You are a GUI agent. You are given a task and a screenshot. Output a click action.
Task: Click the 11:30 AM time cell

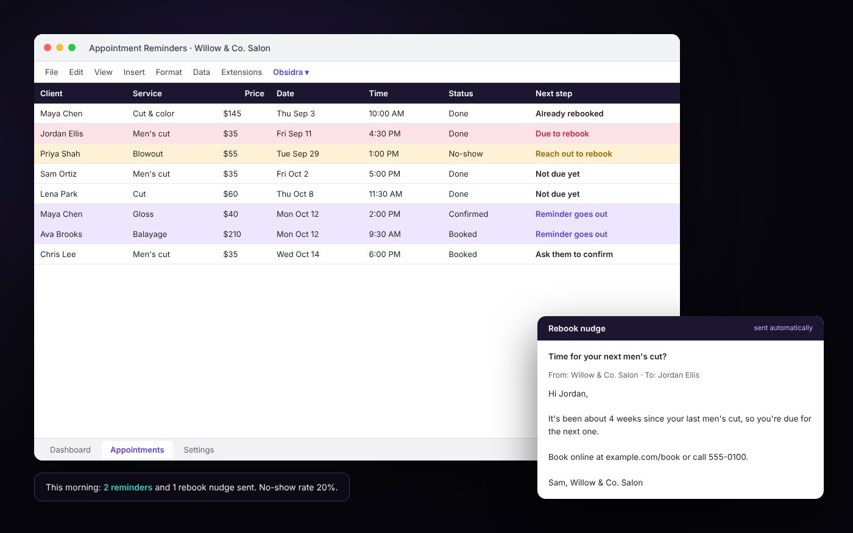403,194
